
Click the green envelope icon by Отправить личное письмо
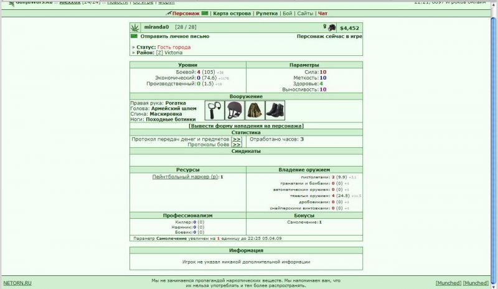[134, 36]
